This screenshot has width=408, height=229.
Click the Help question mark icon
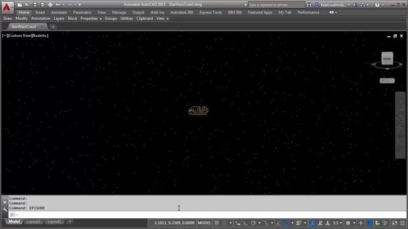(377, 5)
